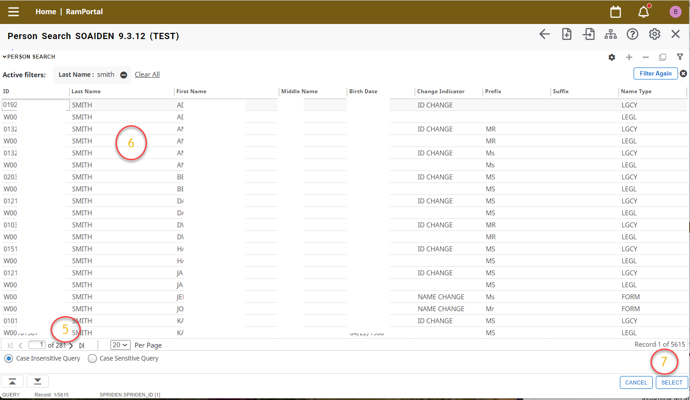Open the calendar icon in header

[615, 12]
